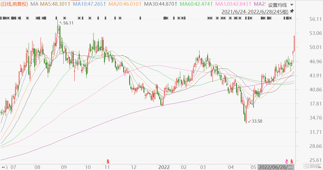This screenshot has height=170, width=323.
Task: Click the 2022 year label on time axis
Action: (164, 167)
